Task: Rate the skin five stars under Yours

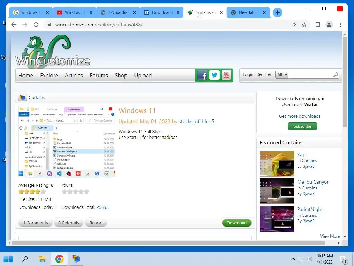Action: 86,192
